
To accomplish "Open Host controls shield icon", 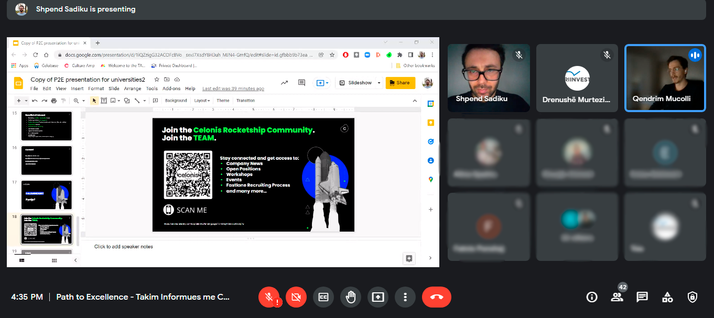I will click(693, 297).
